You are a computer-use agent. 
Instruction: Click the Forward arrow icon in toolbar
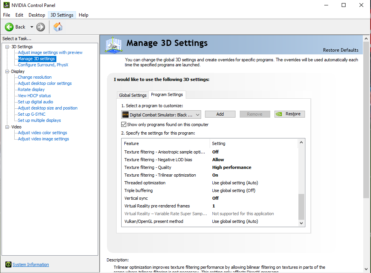pyautogui.click(x=41, y=27)
